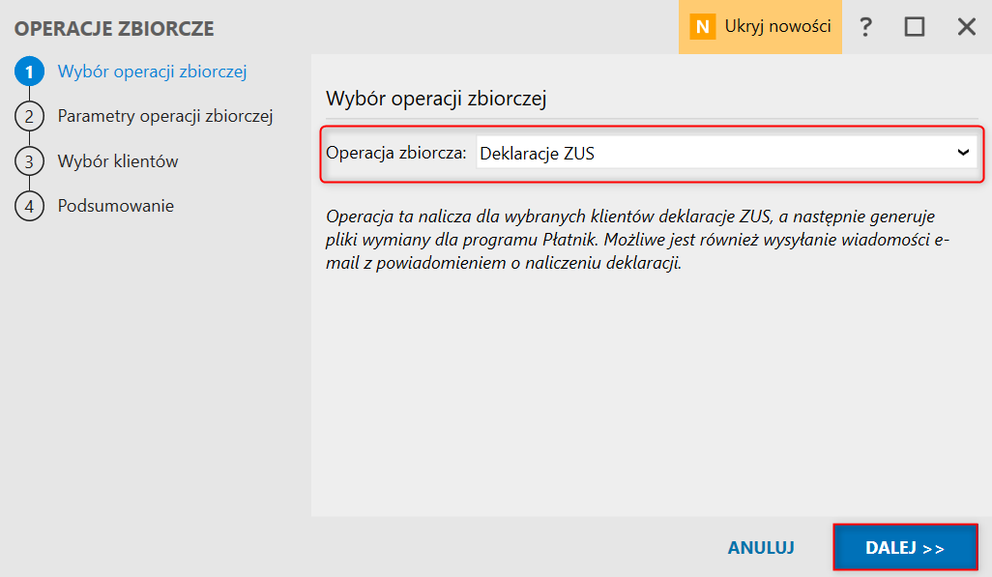Image resolution: width=992 pixels, height=577 pixels.
Task: Click the orange N news icon
Action: 702,27
